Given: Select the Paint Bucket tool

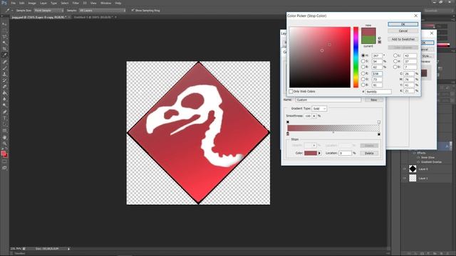Looking at the screenshot, I should click(4, 93).
